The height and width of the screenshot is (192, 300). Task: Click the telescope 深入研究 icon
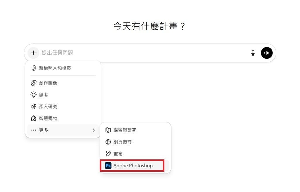coord(34,107)
